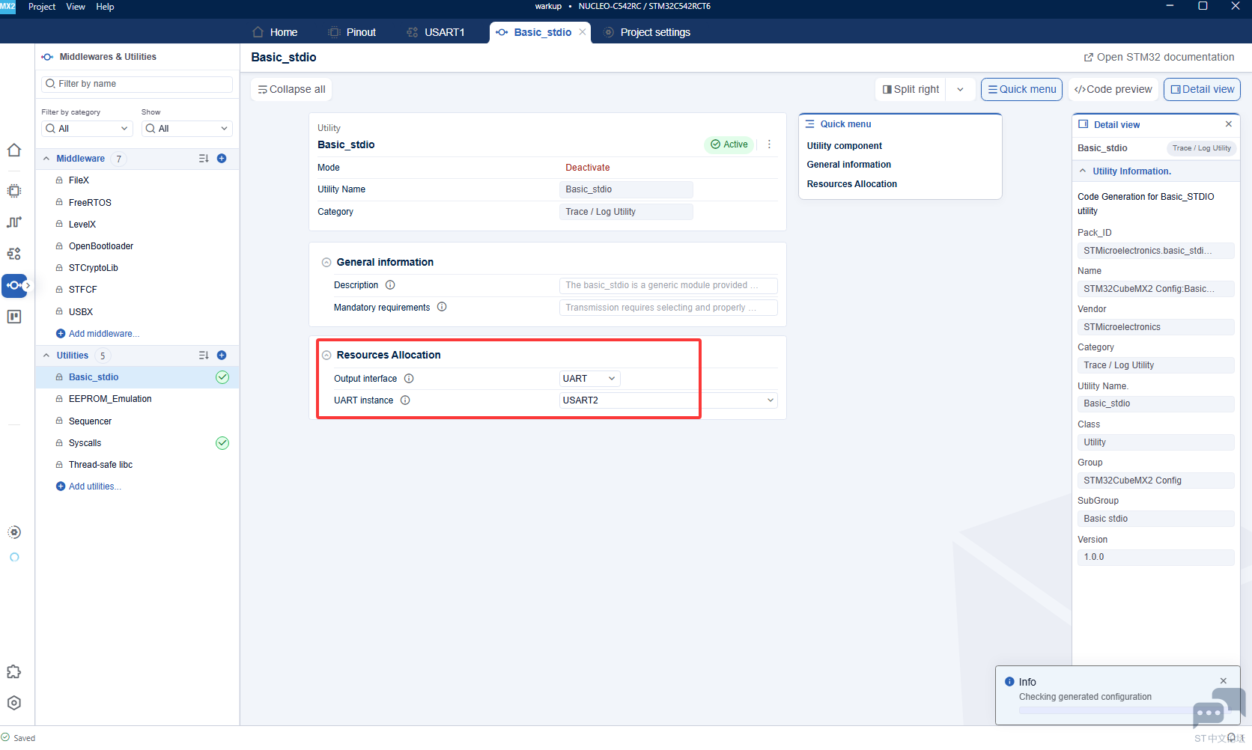Open the chip Pinout sidebar icon
The width and height of the screenshot is (1252, 750).
(14, 191)
